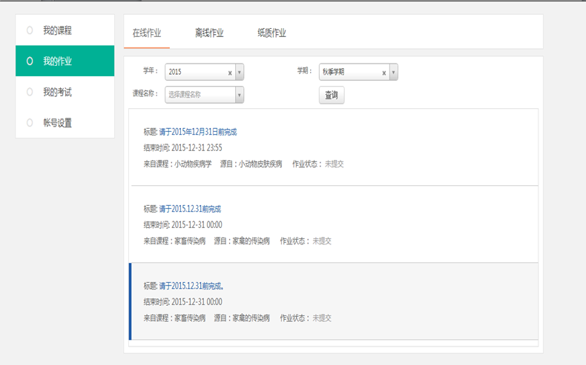Click the circle icon beside 帐号设置
The image size is (586, 365).
(30, 123)
